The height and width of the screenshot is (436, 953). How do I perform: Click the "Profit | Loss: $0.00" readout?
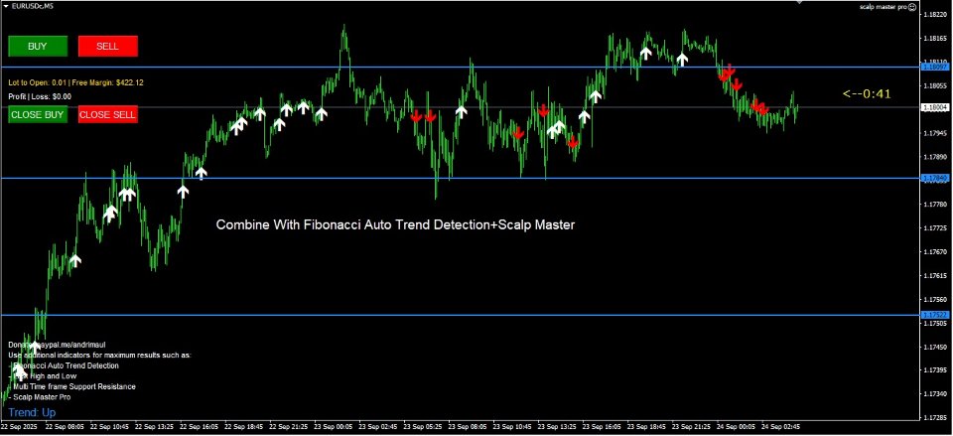pyautogui.click(x=40, y=96)
